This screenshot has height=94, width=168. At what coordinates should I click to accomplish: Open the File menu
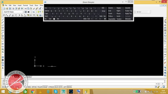click(x=6, y=5)
